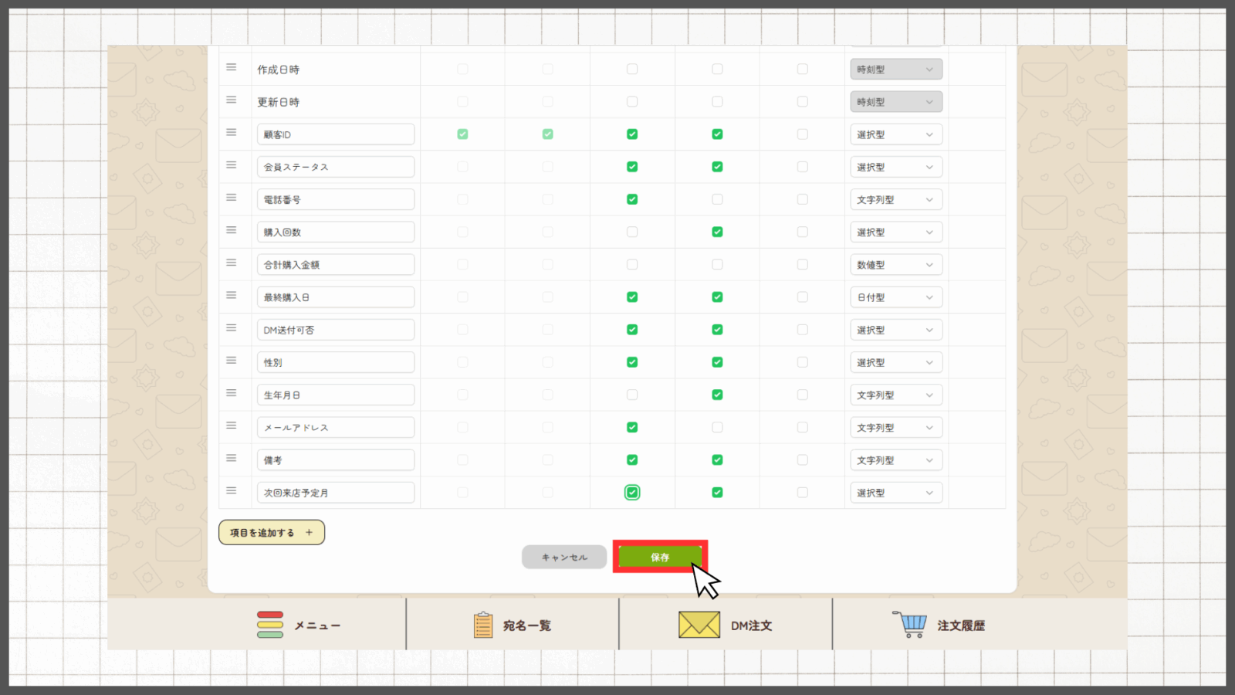Image resolution: width=1235 pixels, height=695 pixels.
Task: Click the envelope icon for DM注文
Action: point(699,625)
